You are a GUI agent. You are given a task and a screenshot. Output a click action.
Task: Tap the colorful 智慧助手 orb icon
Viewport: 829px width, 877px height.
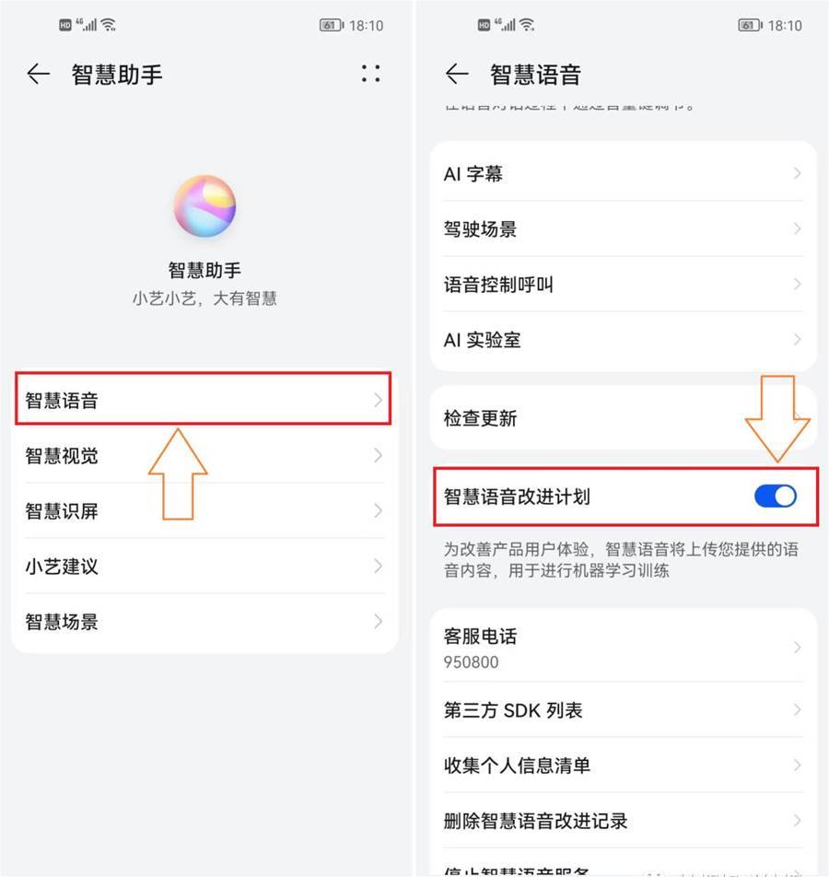pos(204,205)
